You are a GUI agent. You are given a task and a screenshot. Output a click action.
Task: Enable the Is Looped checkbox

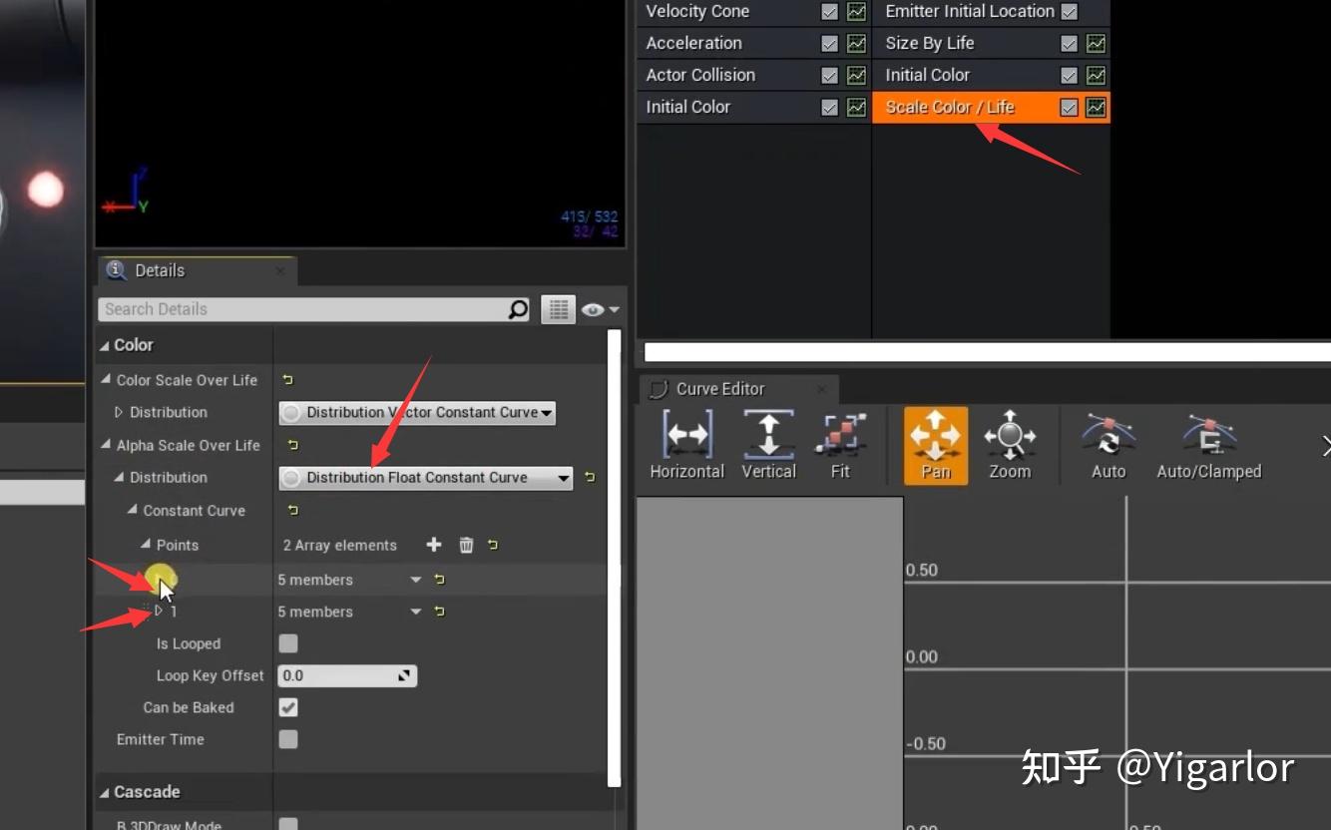[288, 643]
